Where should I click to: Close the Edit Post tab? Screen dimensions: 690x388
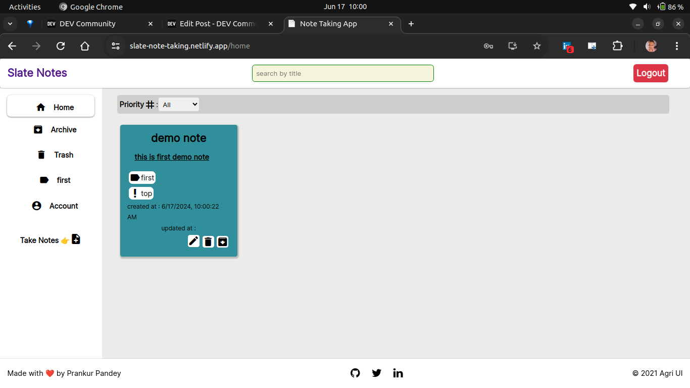(x=271, y=24)
